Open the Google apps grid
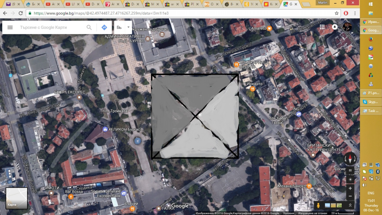The width and height of the screenshot is (382, 215). click(x=322, y=27)
